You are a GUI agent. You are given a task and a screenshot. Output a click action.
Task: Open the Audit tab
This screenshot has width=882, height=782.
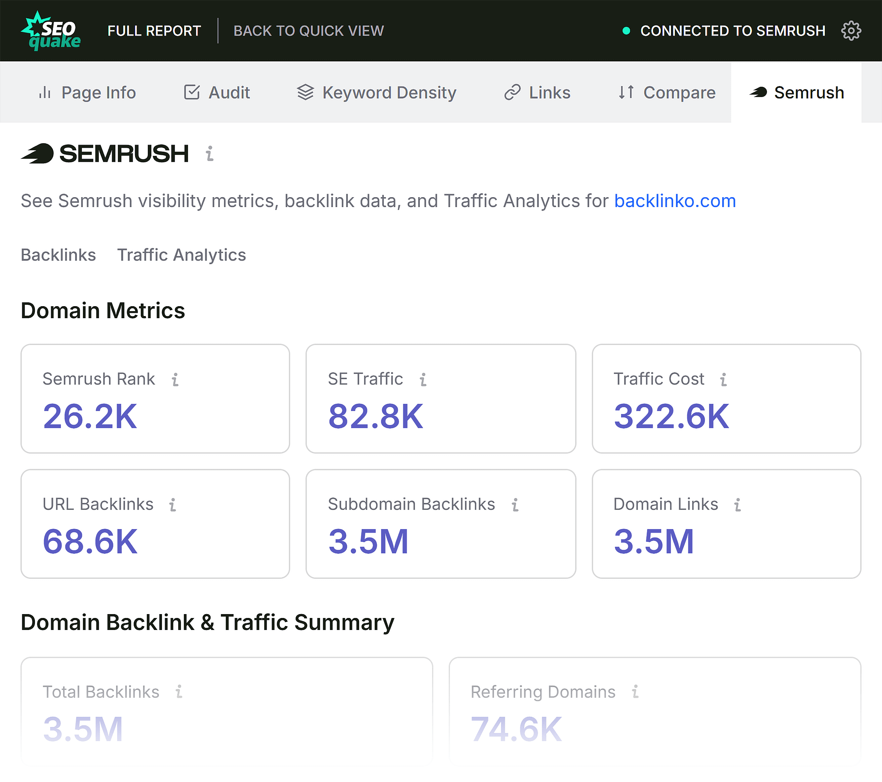[217, 92]
